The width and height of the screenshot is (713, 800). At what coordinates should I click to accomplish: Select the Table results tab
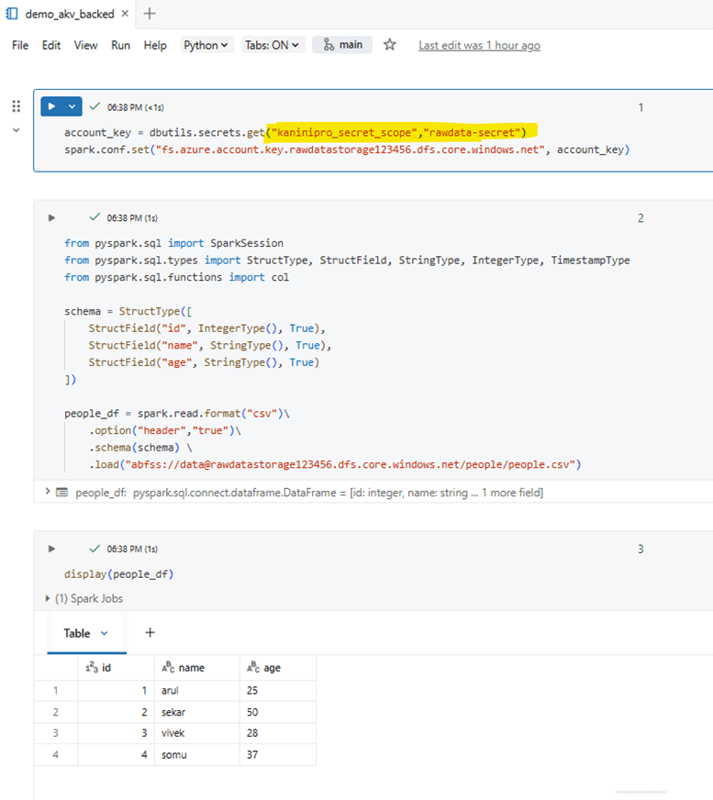coord(78,633)
